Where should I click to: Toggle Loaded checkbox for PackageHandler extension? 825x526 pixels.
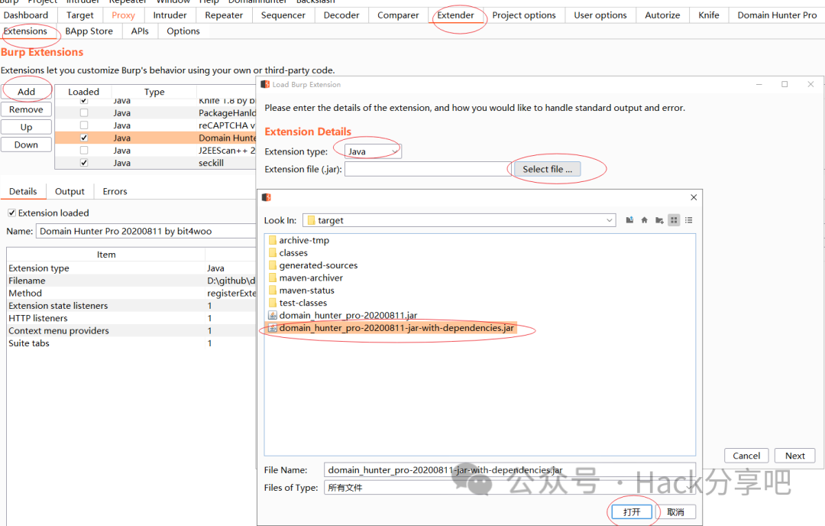(84, 112)
